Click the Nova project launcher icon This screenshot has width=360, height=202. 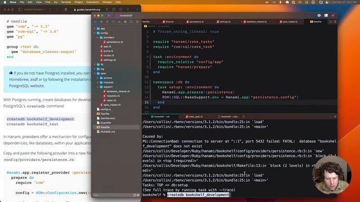(109, 16)
